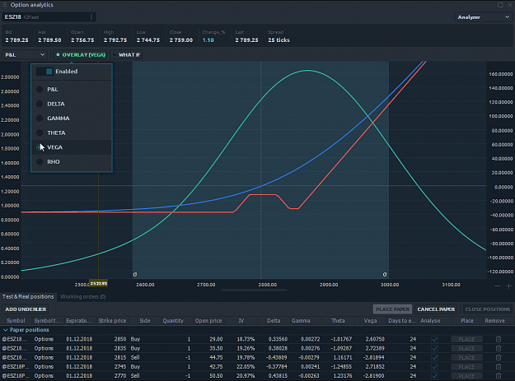Click the Last price value 2 789.25

[246, 40]
